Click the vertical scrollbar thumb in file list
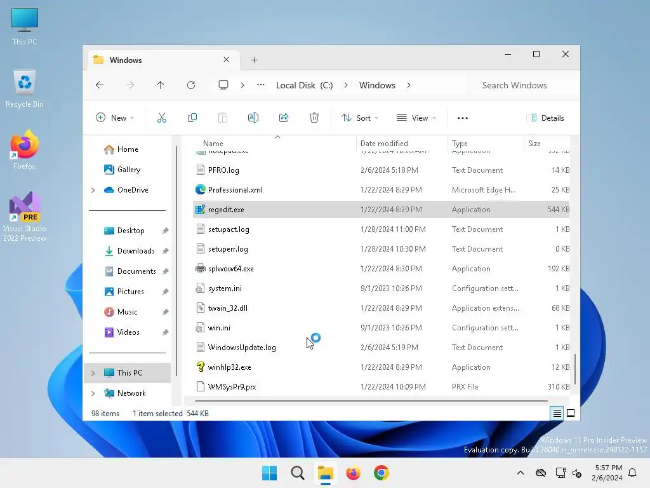The height and width of the screenshot is (488, 650). pos(575,369)
